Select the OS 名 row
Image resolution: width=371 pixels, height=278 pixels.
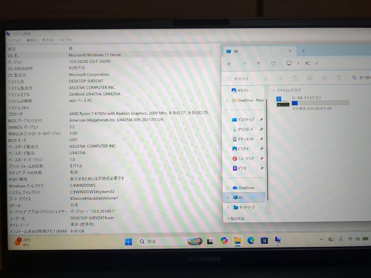109,55
